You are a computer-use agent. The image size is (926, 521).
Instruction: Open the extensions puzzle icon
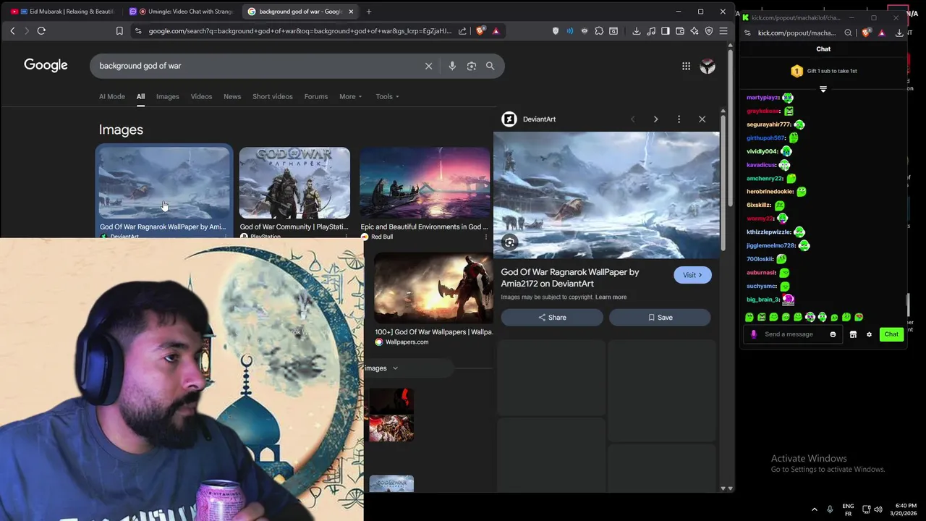pyautogui.click(x=599, y=31)
